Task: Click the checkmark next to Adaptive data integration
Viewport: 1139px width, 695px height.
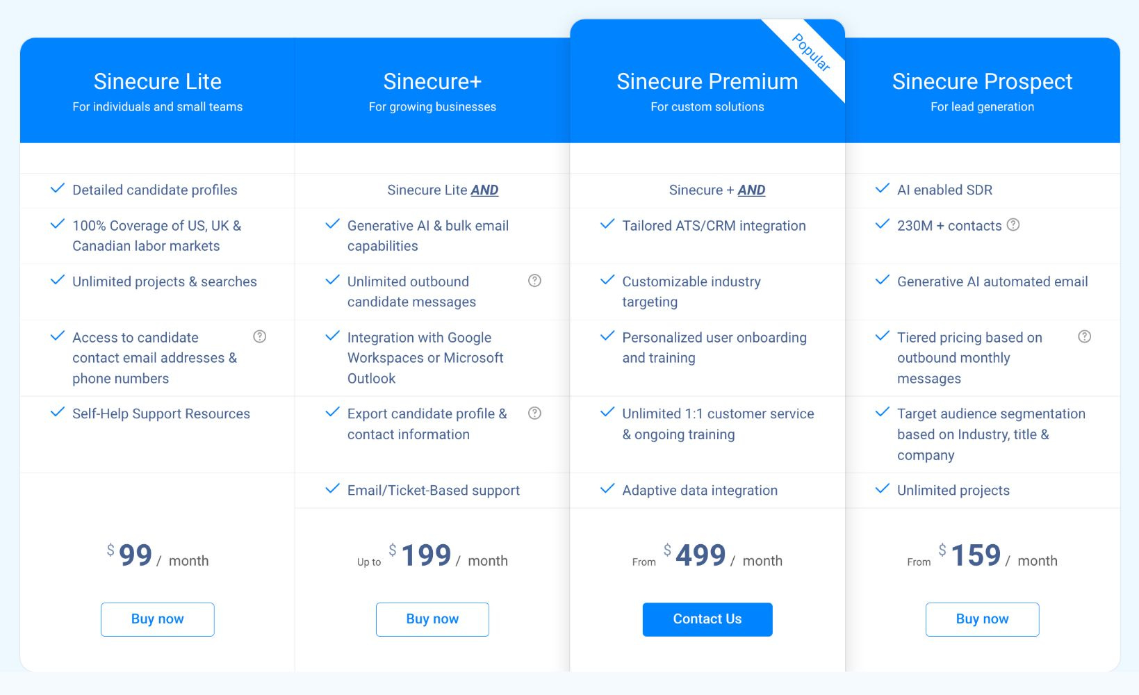Action: click(x=607, y=489)
